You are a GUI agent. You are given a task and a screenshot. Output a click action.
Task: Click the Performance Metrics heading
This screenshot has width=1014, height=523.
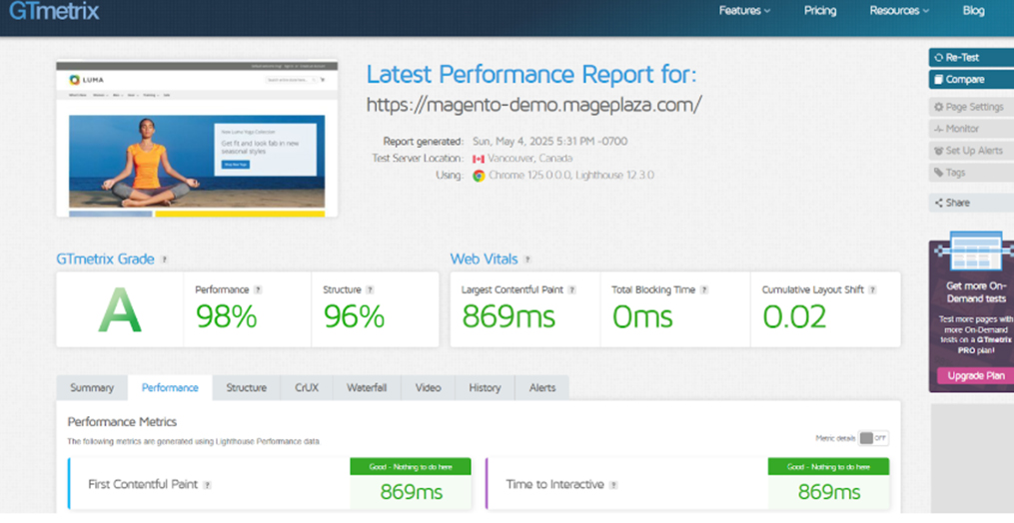pyautogui.click(x=122, y=422)
